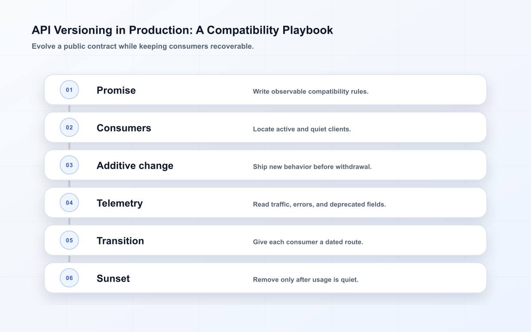Select 'Ship new behavior before withdrawal.' text
The height and width of the screenshot is (332, 531).
pos(312,167)
